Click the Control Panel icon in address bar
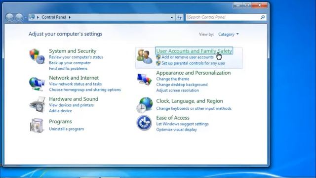This screenshot has width=316, height=178. (x=32, y=17)
